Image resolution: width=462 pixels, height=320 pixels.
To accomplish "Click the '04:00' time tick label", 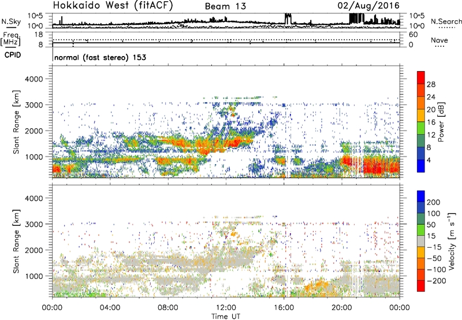I will (x=110, y=308).
